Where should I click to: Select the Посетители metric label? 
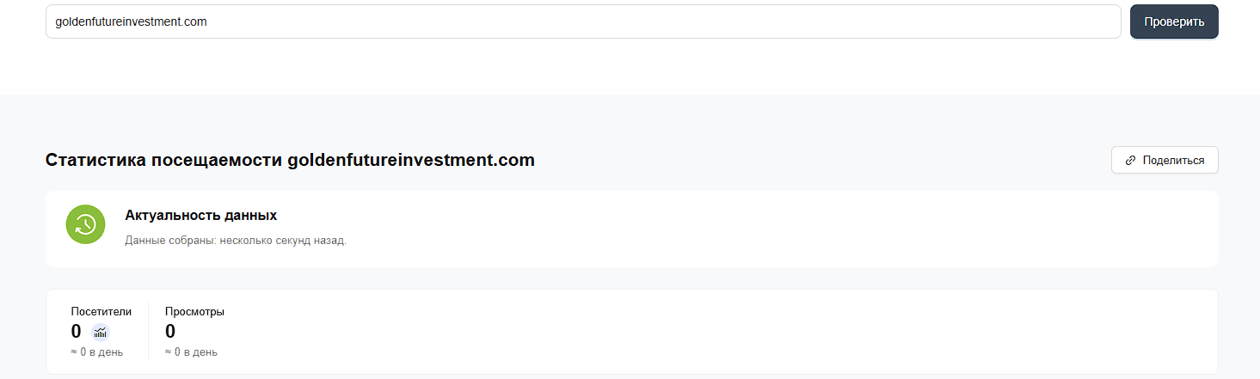tap(101, 312)
